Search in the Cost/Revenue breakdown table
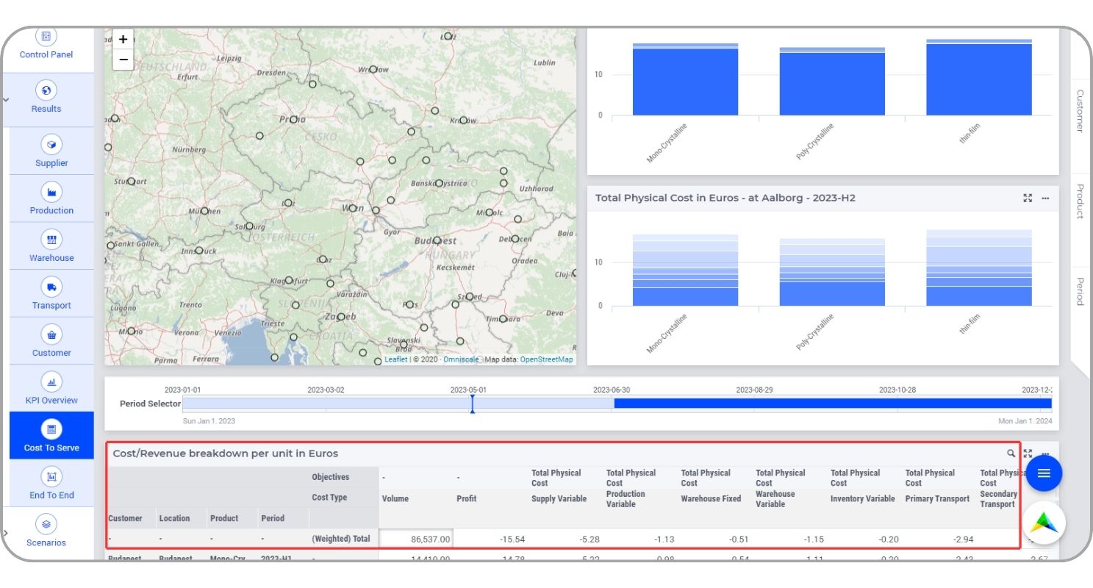1093x588 pixels. tap(1011, 453)
